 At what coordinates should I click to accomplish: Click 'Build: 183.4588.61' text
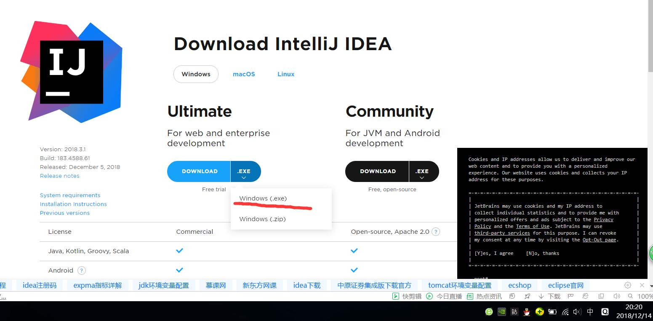[65, 158]
